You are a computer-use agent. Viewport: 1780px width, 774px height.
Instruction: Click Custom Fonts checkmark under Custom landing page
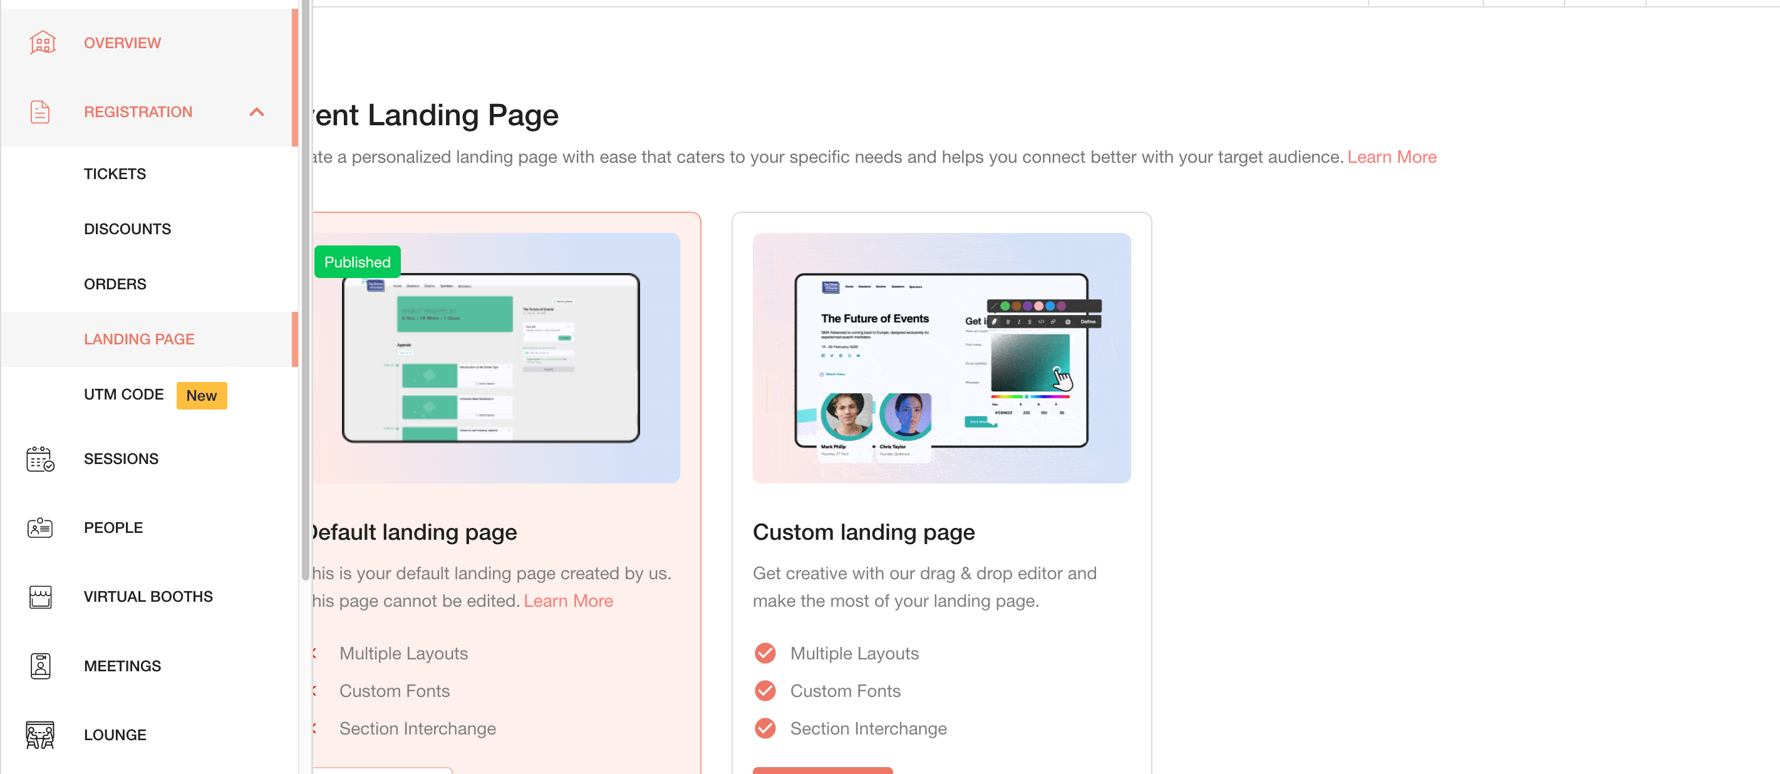click(765, 691)
